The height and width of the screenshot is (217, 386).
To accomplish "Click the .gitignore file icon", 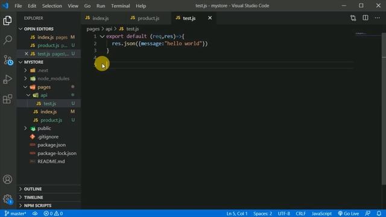I will pyautogui.click(x=32, y=137).
